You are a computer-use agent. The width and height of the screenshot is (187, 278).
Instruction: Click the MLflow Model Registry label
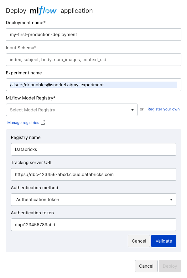coord(31,98)
